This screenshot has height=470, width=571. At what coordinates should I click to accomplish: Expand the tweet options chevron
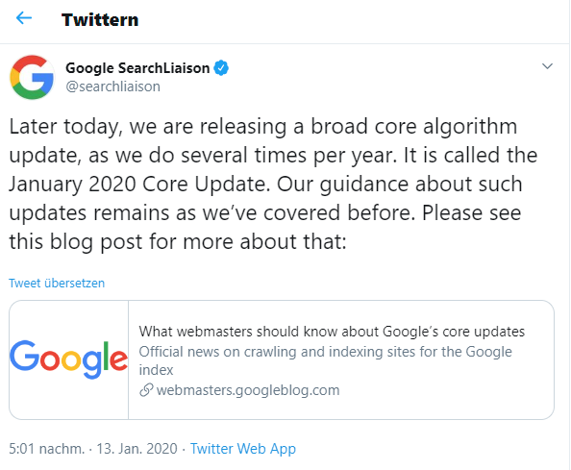547,66
